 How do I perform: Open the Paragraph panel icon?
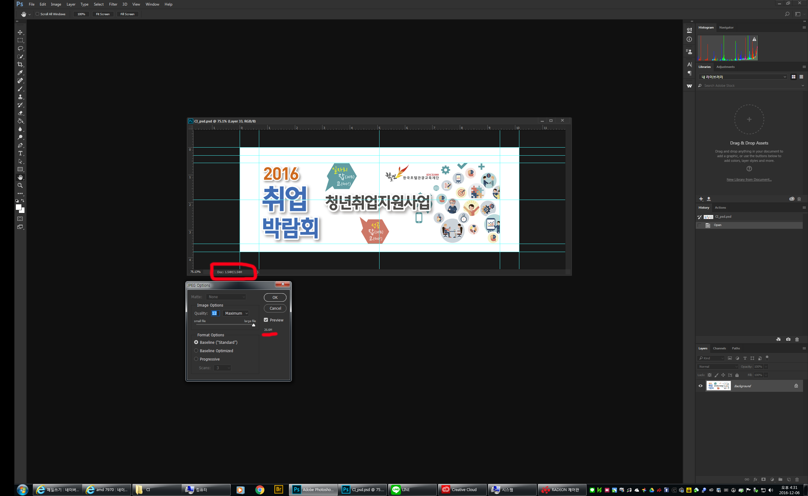tap(689, 73)
